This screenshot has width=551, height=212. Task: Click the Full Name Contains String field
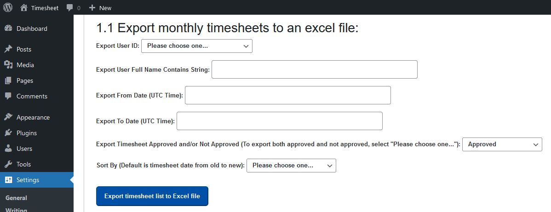click(x=314, y=69)
